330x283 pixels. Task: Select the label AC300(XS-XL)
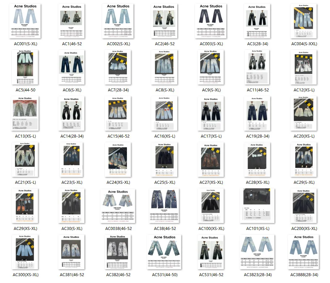tap(26, 274)
